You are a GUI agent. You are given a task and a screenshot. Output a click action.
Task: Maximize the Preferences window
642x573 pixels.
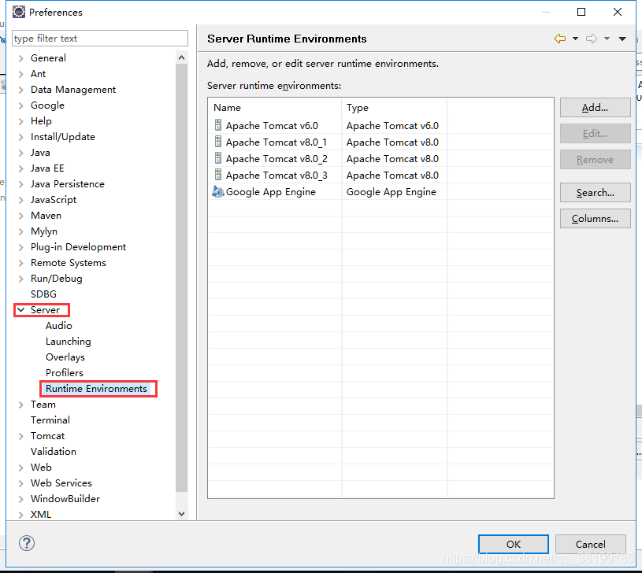(x=581, y=12)
